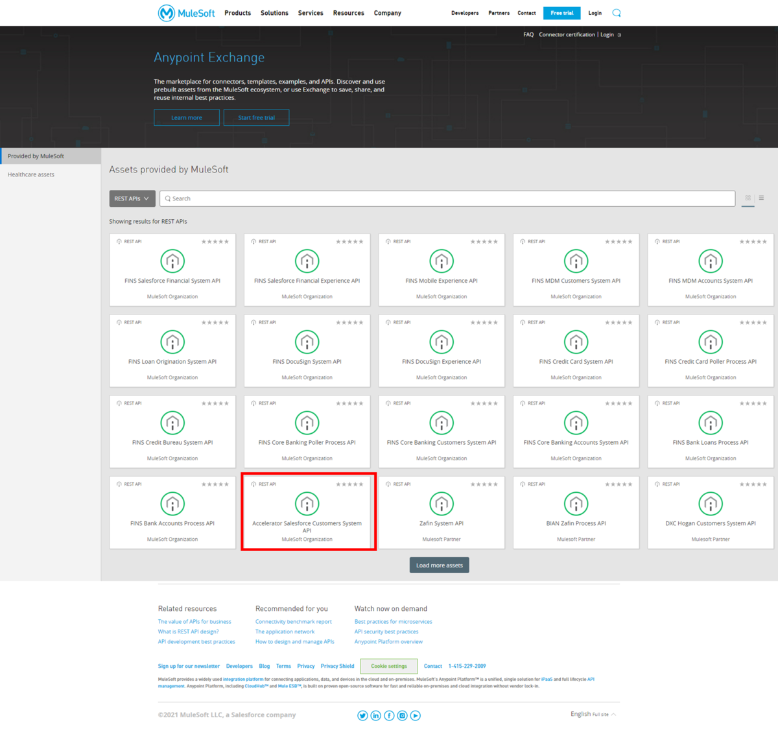The width and height of the screenshot is (778, 734).
Task: Open API security best practices link
Action: (386, 632)
